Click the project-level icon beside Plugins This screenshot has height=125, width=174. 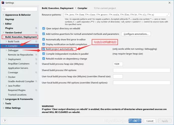(36, 28)
